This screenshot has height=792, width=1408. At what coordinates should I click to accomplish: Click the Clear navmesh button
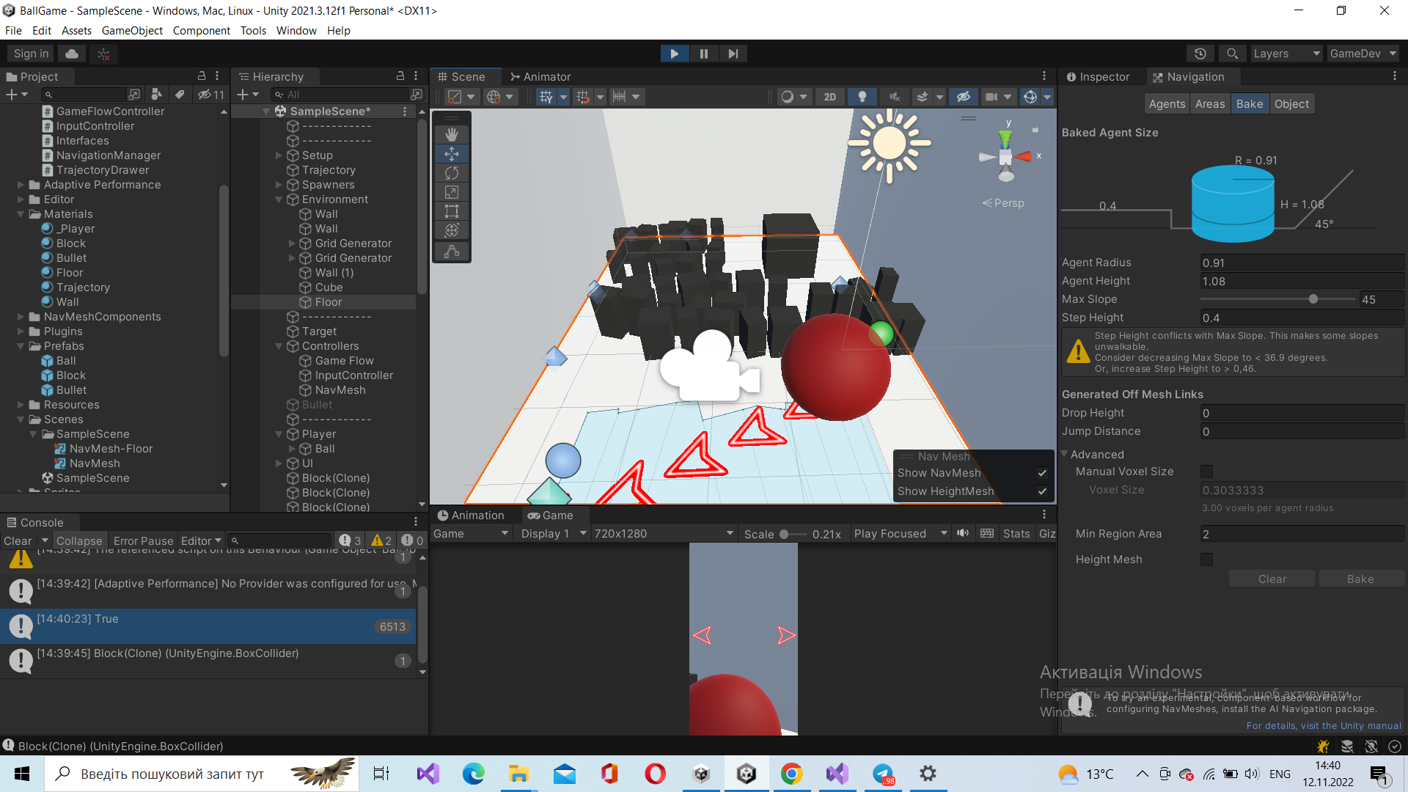point(1272,579)
